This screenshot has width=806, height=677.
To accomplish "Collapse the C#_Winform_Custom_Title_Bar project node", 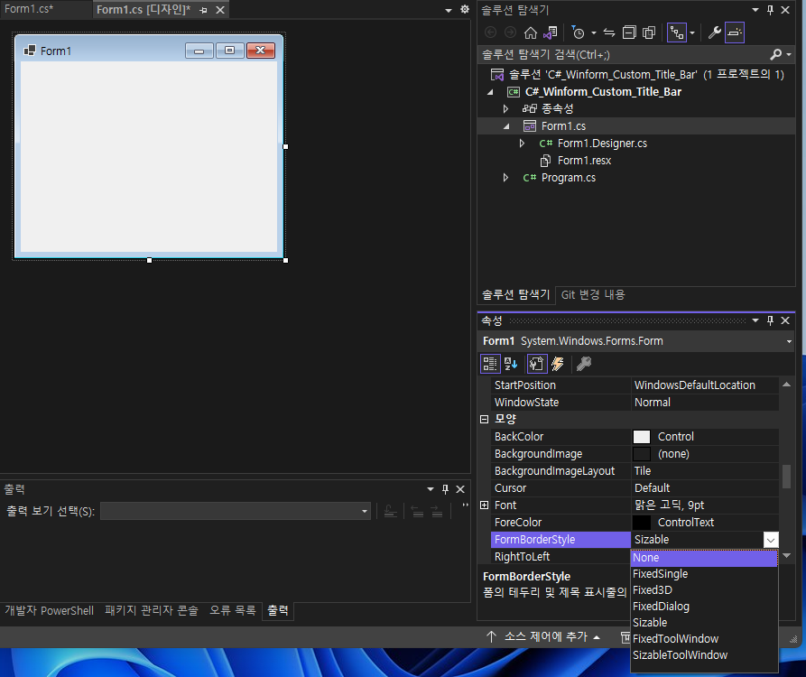I will pos(490,92).
